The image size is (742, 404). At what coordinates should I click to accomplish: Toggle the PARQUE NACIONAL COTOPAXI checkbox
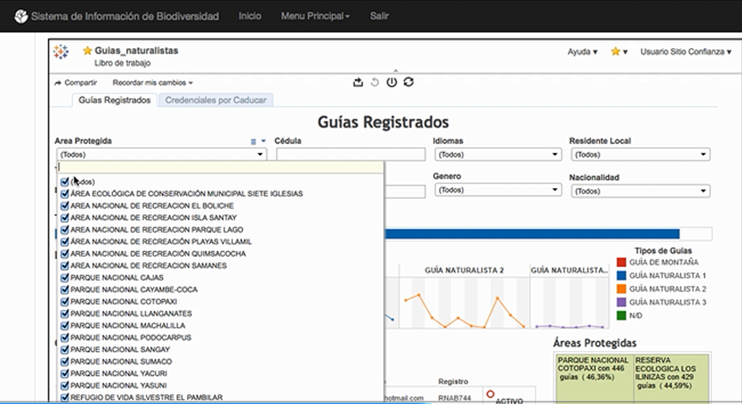click(x=64, y=302)
